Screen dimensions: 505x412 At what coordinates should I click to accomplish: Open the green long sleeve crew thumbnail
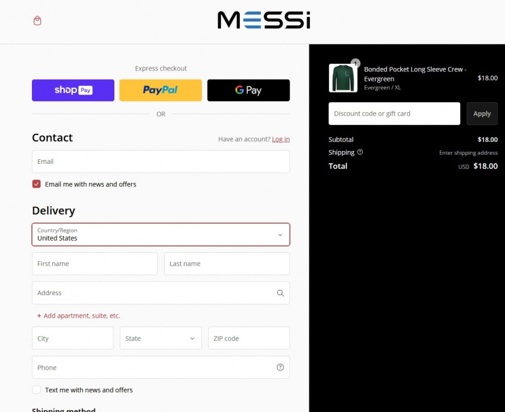coord(343,78)
